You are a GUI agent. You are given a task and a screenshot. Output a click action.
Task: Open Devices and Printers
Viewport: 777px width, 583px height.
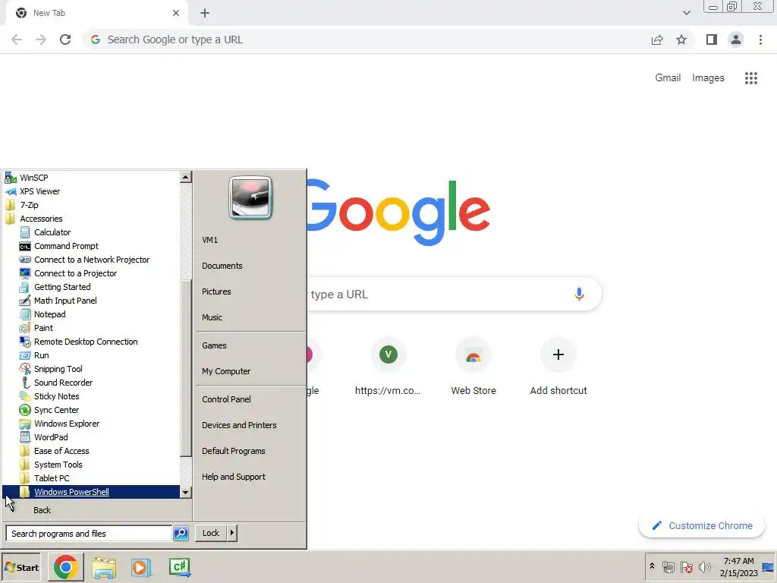(239, 425)
